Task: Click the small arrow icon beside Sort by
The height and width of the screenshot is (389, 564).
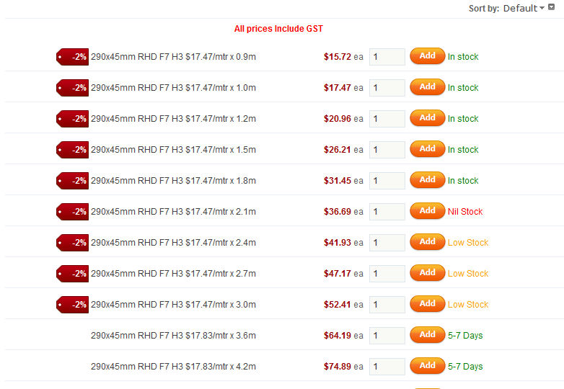Action: [x=551, y=6]
